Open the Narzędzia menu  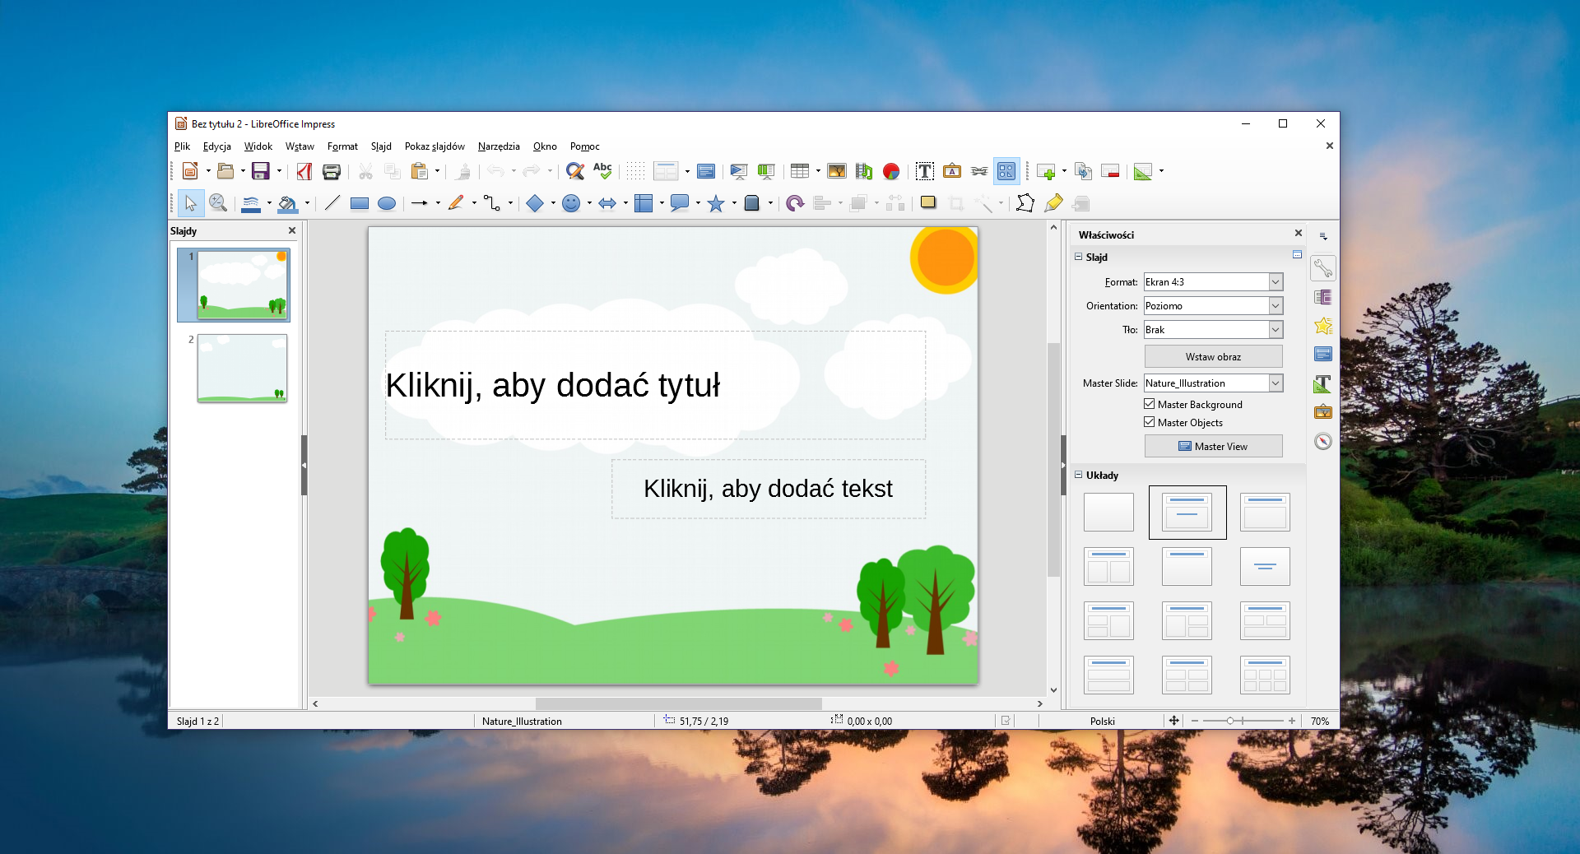(x=499, y=146)
